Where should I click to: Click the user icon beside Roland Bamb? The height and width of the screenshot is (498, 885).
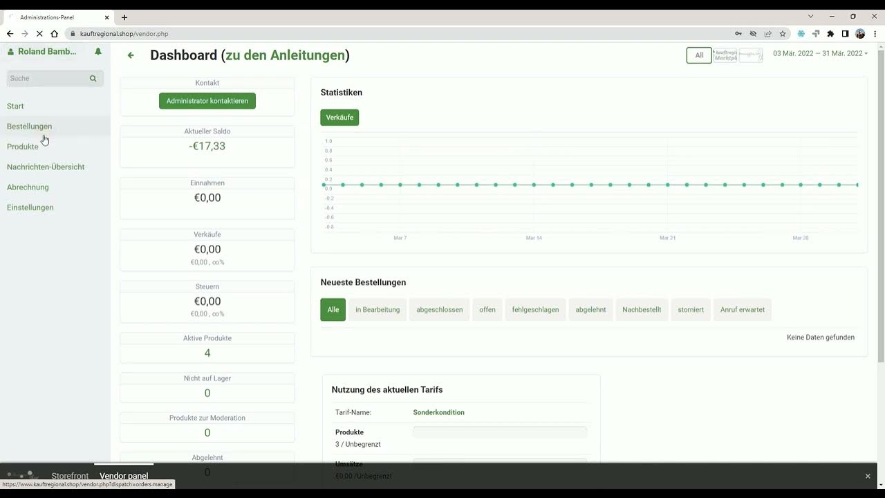coord(10,52)
